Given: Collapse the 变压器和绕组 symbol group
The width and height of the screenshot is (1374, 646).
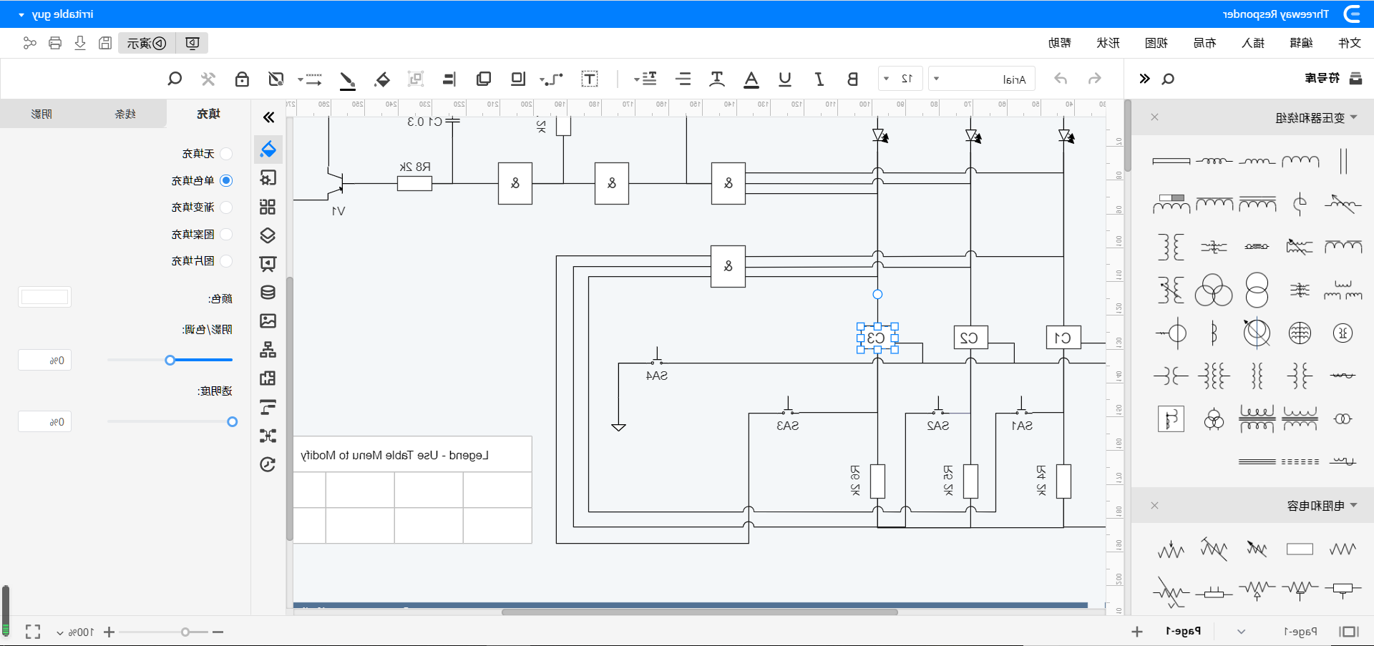Looking at the screenshot, I should [1353, 117].
